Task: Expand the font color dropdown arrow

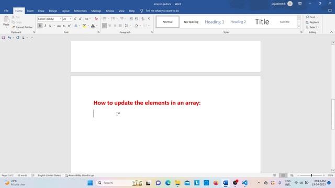Action: (x=97, y=26)
